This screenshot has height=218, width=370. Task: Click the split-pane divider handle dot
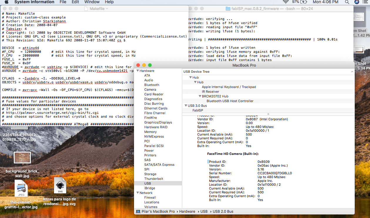click(268, 114)
